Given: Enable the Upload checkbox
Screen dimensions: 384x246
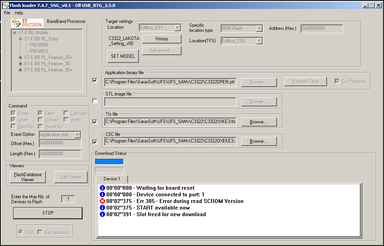Looking at the screenshot, I should [40, 120].
